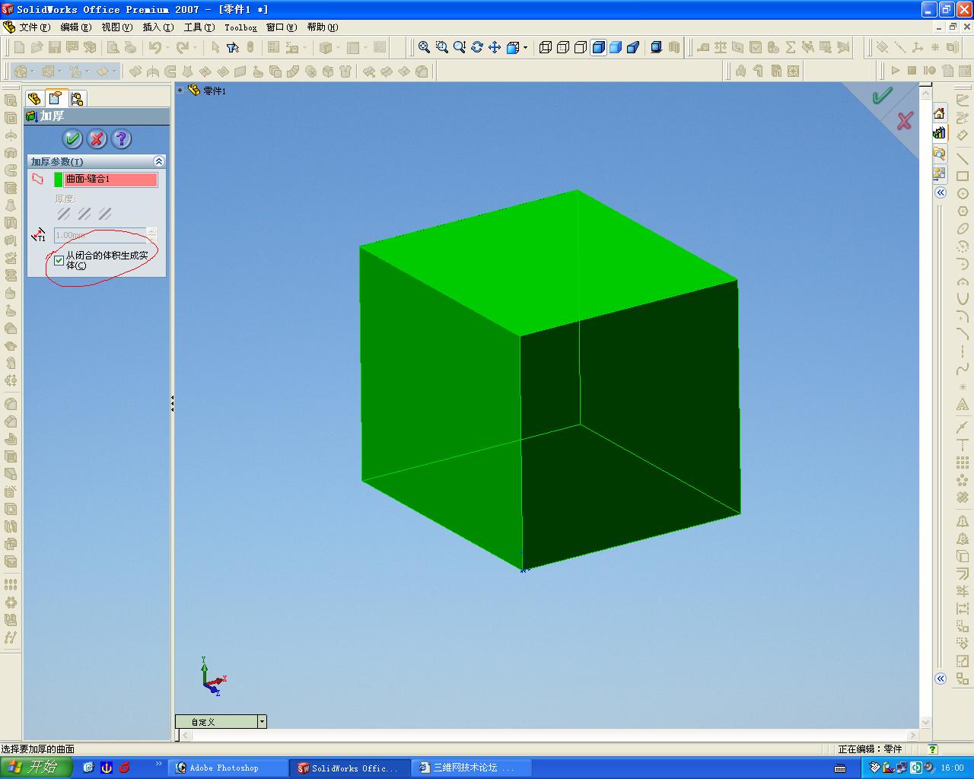
Task: Cancel the 加厚 feature with red X
Action: [97, 139]
